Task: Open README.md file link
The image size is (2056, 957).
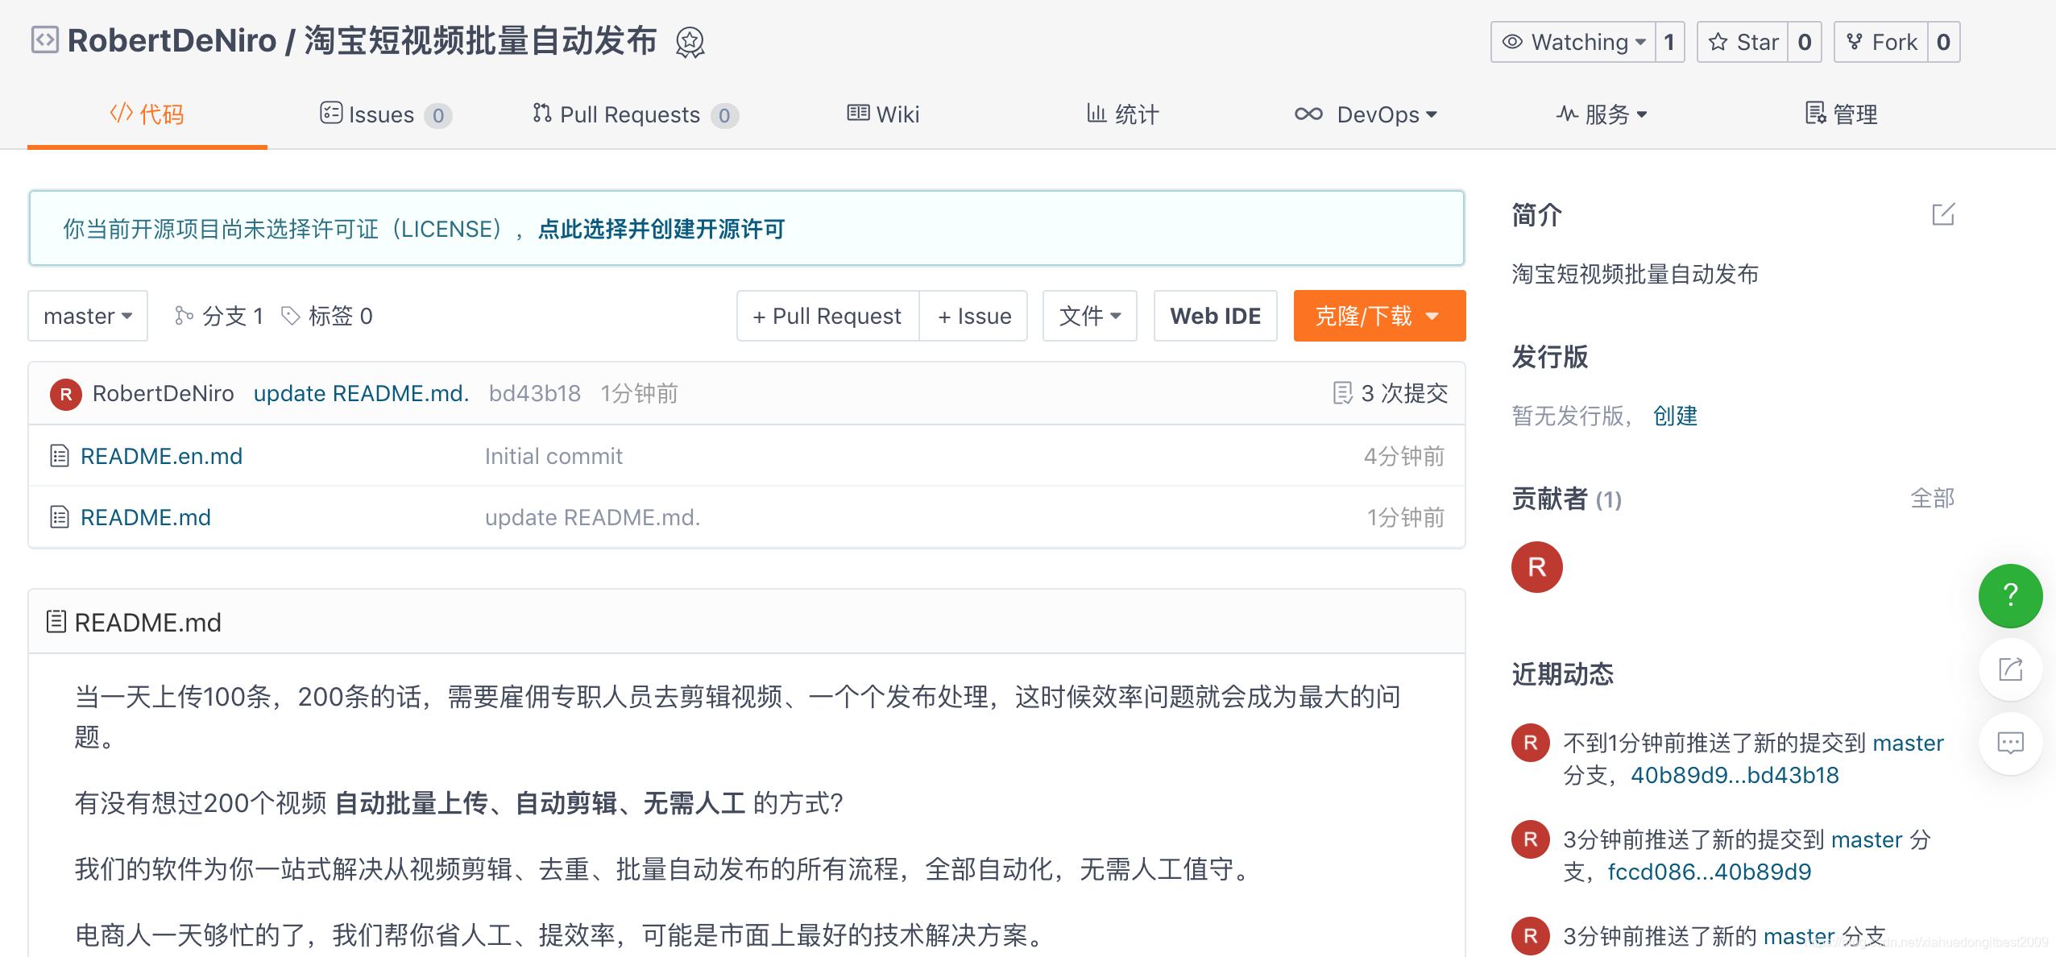Action: point(146,517)
